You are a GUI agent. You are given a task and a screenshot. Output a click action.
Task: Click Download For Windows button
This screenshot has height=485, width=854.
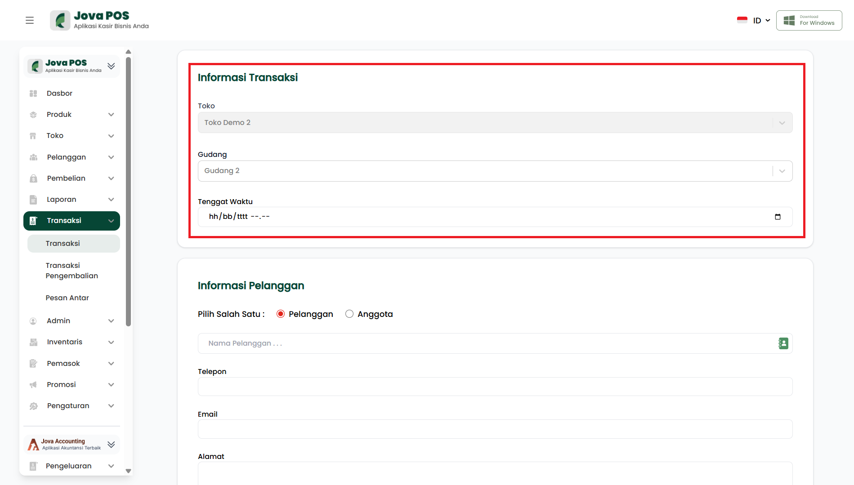click(809, 20)
